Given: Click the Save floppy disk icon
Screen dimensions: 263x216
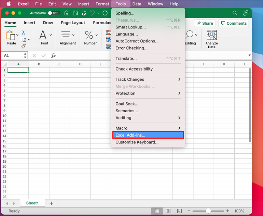Looking at the screenshot, I should point(75,13).
